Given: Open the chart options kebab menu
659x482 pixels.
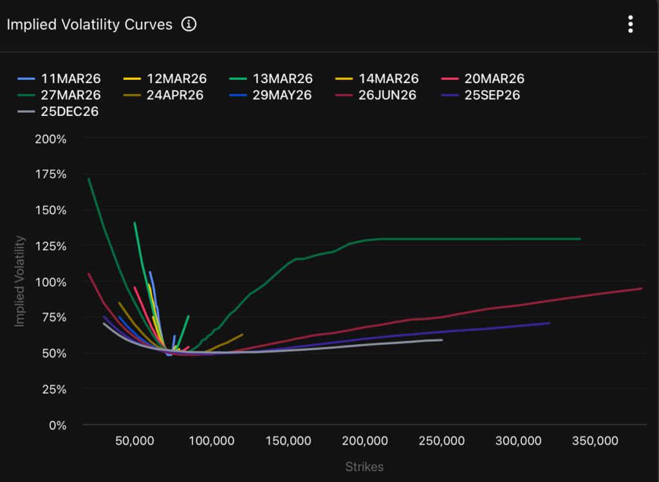Looking at the screenshot, I should [630, 24].
